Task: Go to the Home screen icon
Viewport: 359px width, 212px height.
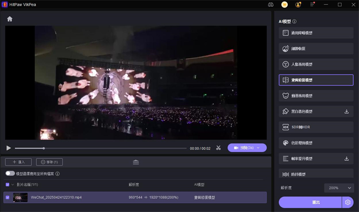Action: (9, 19)
